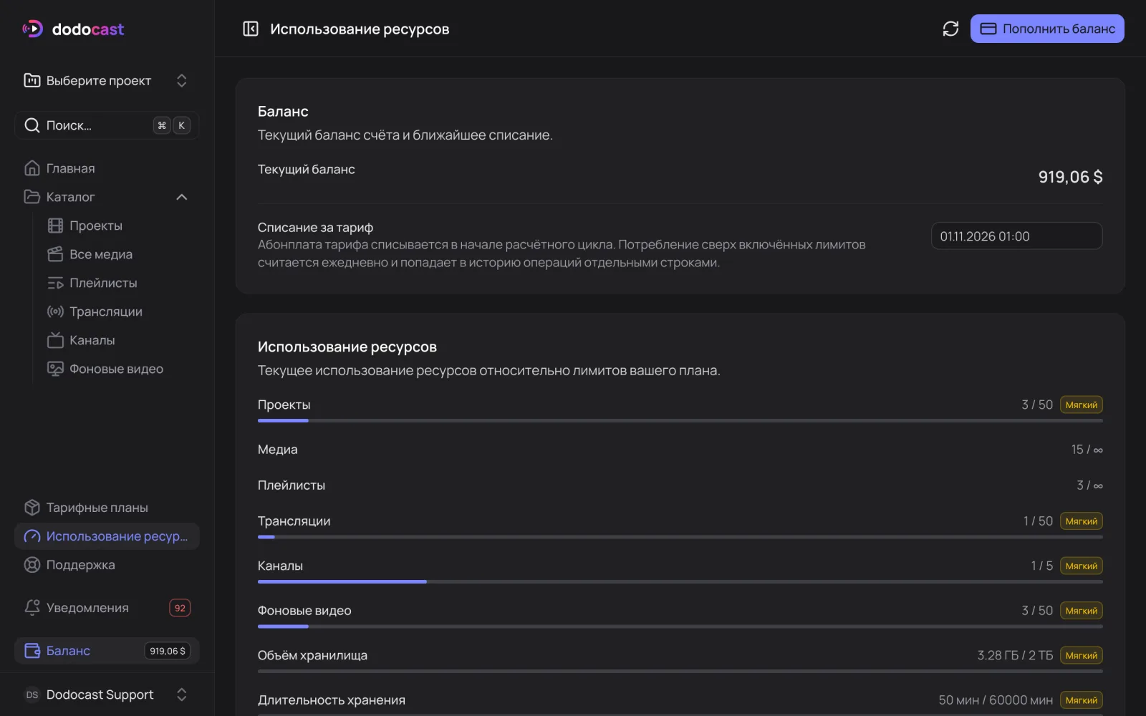The width and height of the screenshot is (1146, 716).
Task: Click the Каналы TV icon
Action: pos(55,340)
